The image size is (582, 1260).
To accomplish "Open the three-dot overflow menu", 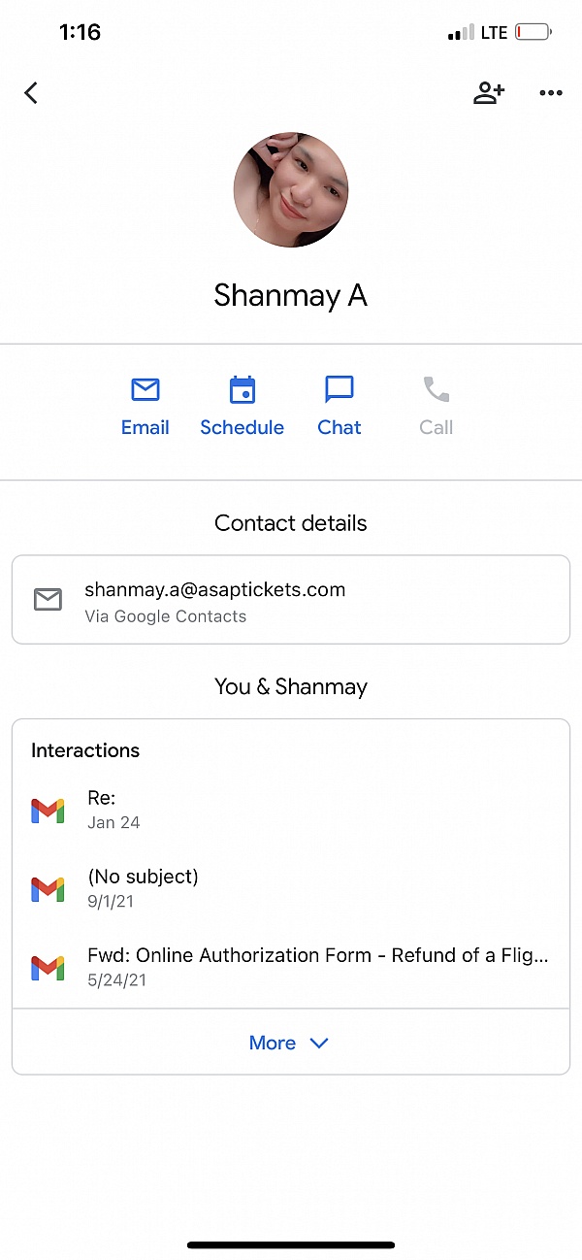I will (550, 93).
